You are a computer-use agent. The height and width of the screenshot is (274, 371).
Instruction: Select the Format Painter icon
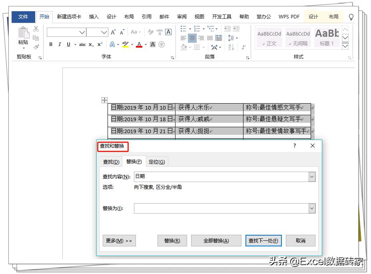tap(36, 48)
